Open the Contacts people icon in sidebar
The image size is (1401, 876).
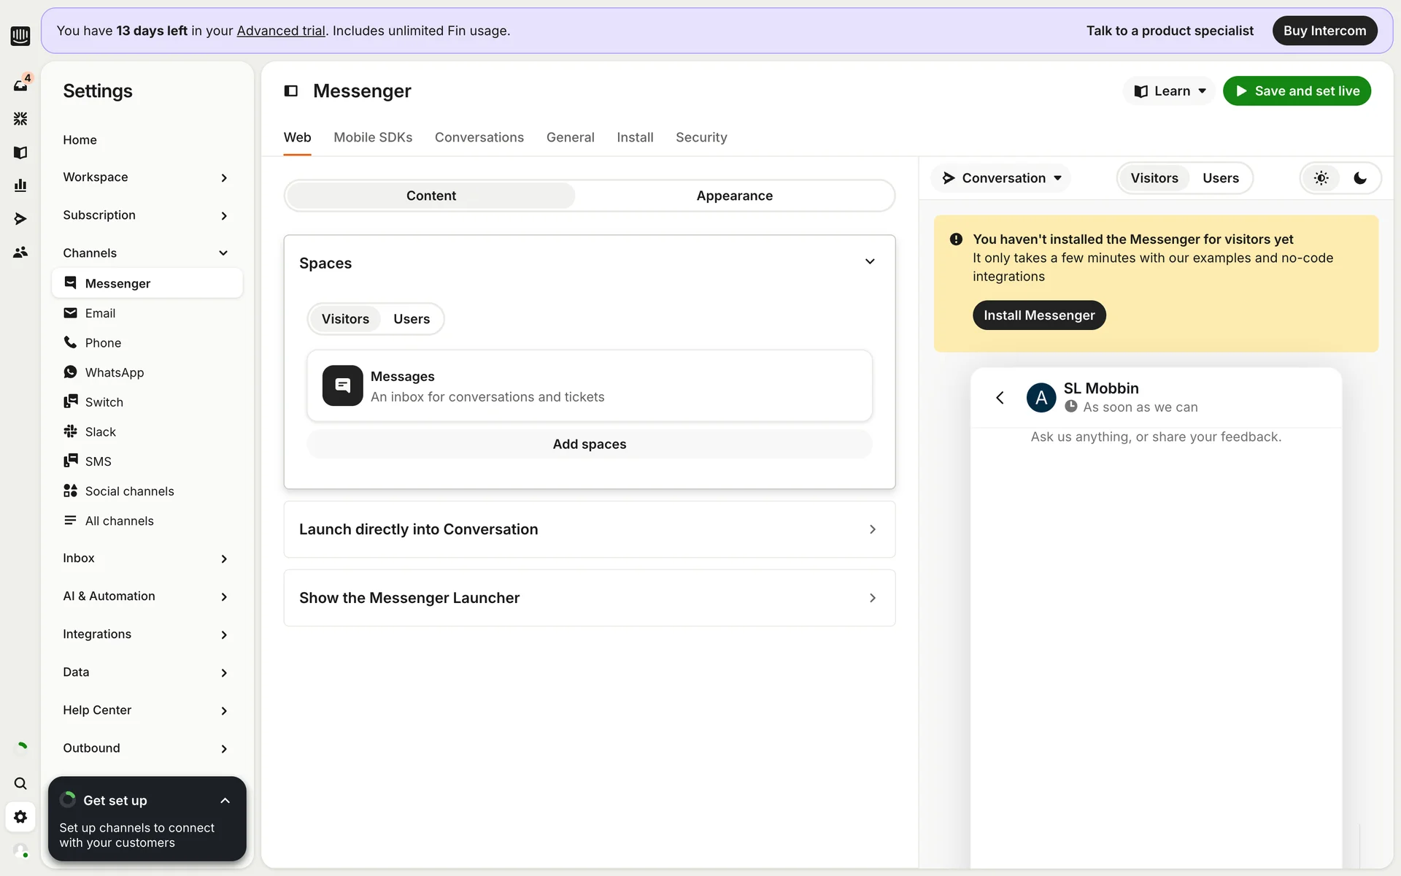(20, 252)
